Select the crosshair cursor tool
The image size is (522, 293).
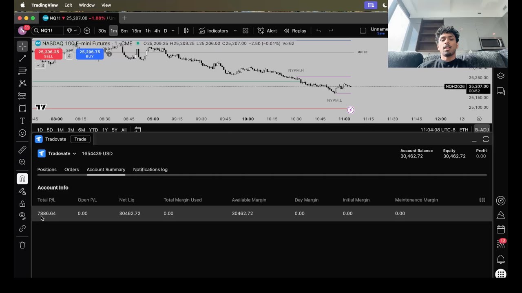(22, 46)
